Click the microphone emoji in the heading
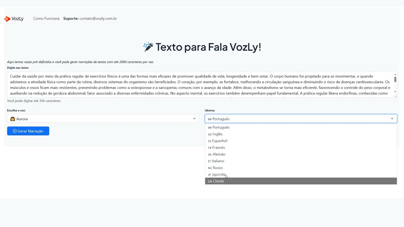Screen dimensions: 404x227 (x=148, y=47)
